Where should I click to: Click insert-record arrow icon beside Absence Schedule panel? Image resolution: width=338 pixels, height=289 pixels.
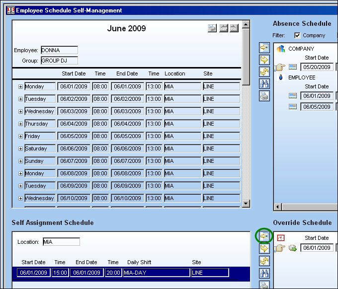coord(264,48)
